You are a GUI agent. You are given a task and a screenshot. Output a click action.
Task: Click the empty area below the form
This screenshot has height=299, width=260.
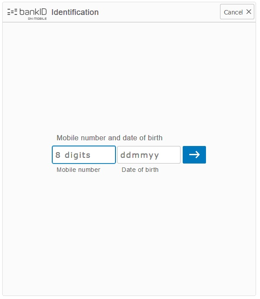[x=129, y=235]
